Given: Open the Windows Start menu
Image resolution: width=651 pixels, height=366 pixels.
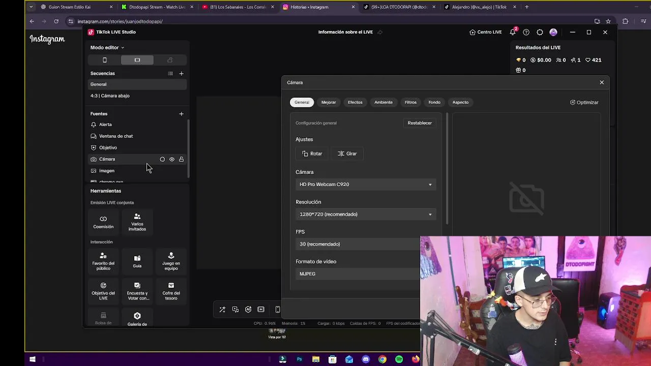Looking at the screenshot, I should 32,359.
